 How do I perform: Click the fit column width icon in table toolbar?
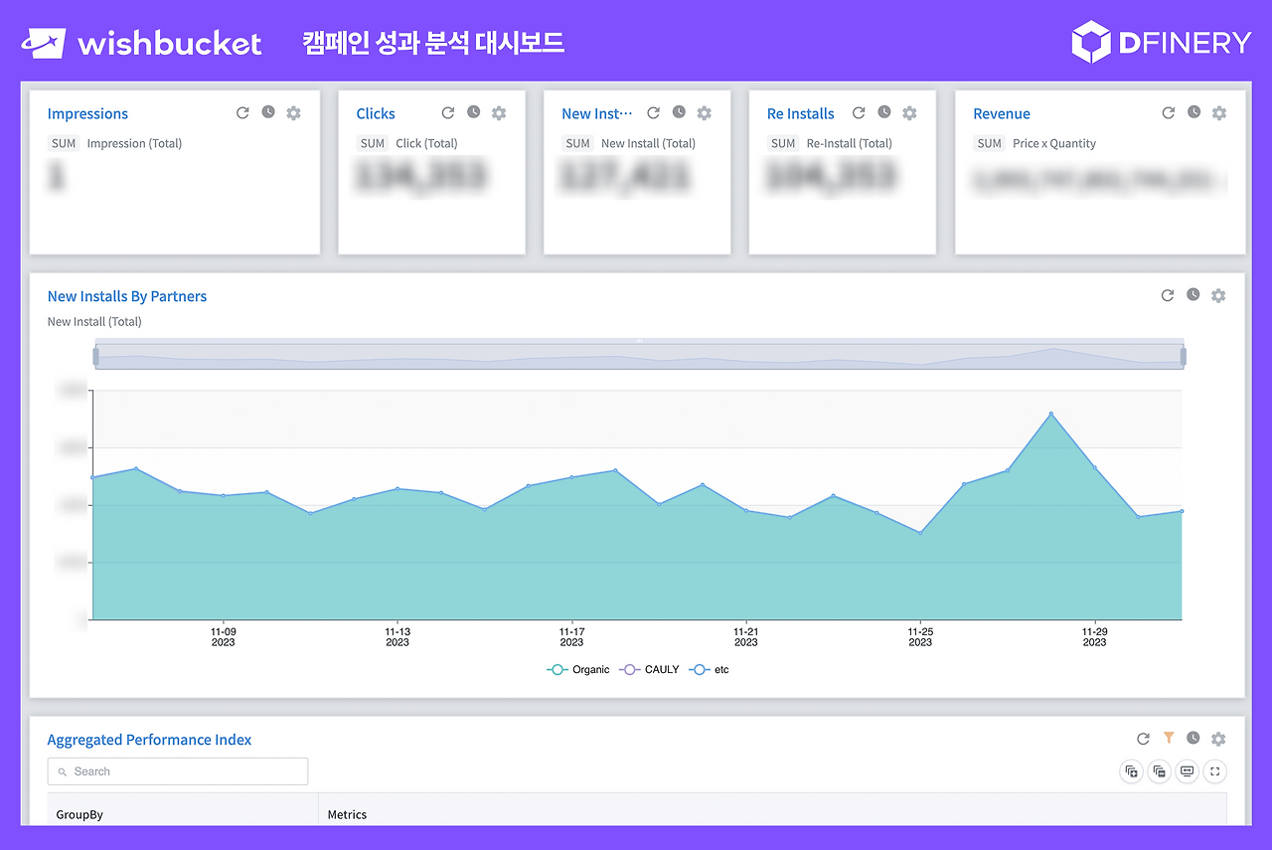[x=1187, y=770]
